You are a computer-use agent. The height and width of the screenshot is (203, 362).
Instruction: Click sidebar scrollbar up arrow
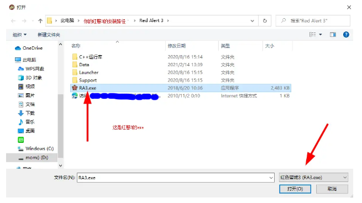click(x=60, y=44)
